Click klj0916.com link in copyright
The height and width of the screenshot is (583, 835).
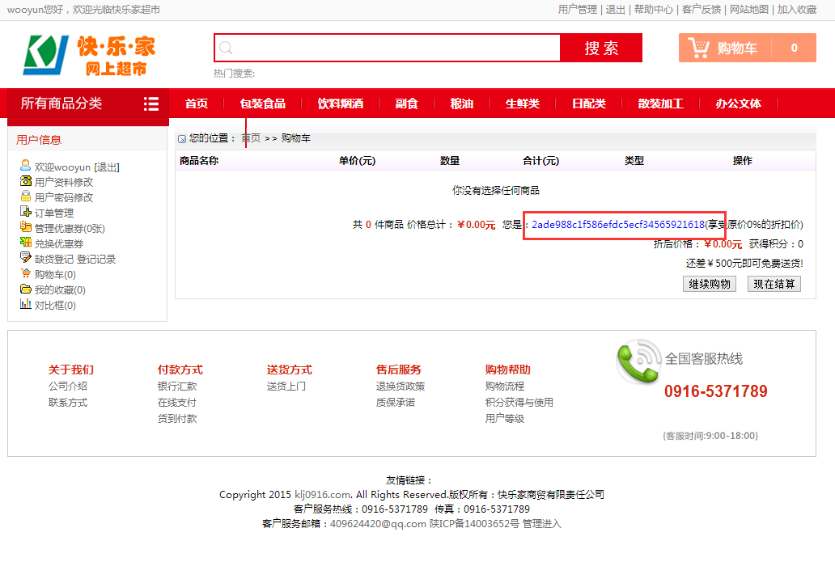[322, 495]
